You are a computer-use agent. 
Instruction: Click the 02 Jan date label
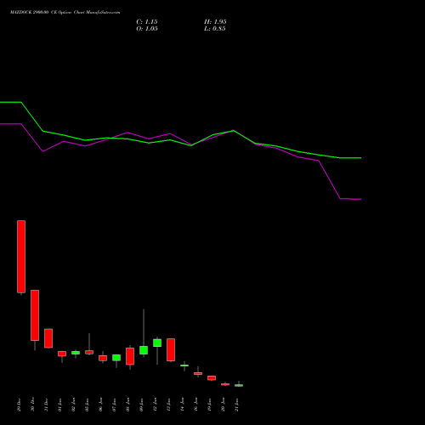coord(73,405)
